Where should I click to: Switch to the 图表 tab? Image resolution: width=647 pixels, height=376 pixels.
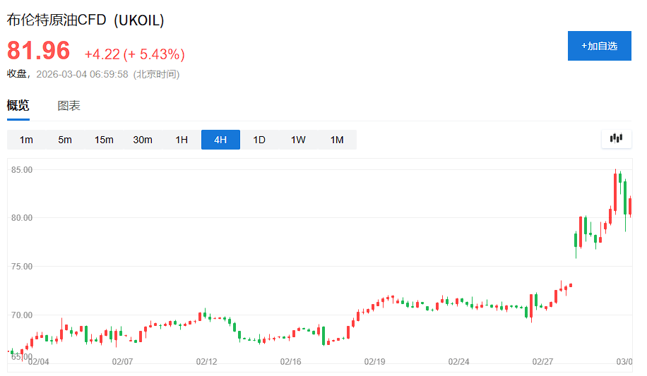[x=69, y=106]
